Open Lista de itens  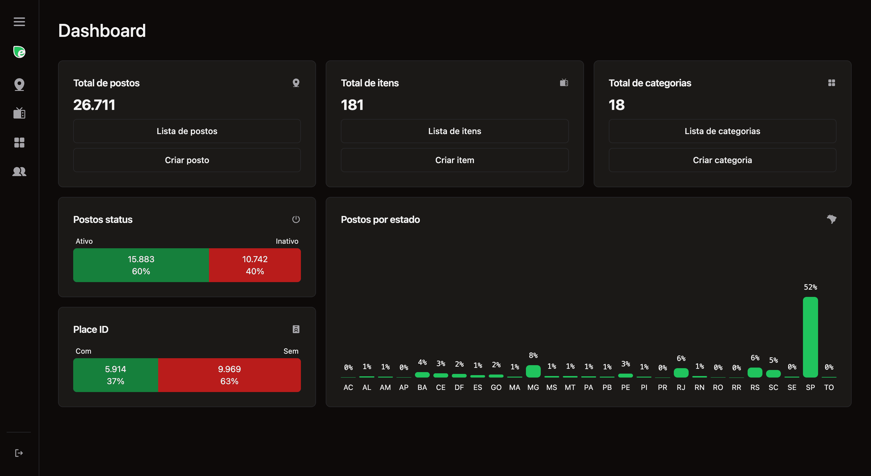(455, 131)
